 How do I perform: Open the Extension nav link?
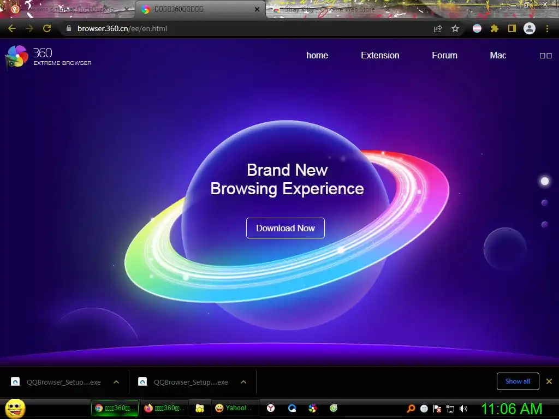(380, 55)
